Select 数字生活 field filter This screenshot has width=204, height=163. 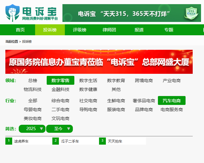click(x=88, y=80)
